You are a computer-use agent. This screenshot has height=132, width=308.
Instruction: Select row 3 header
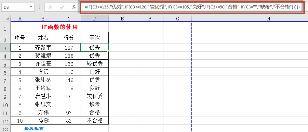pos(5,47)
